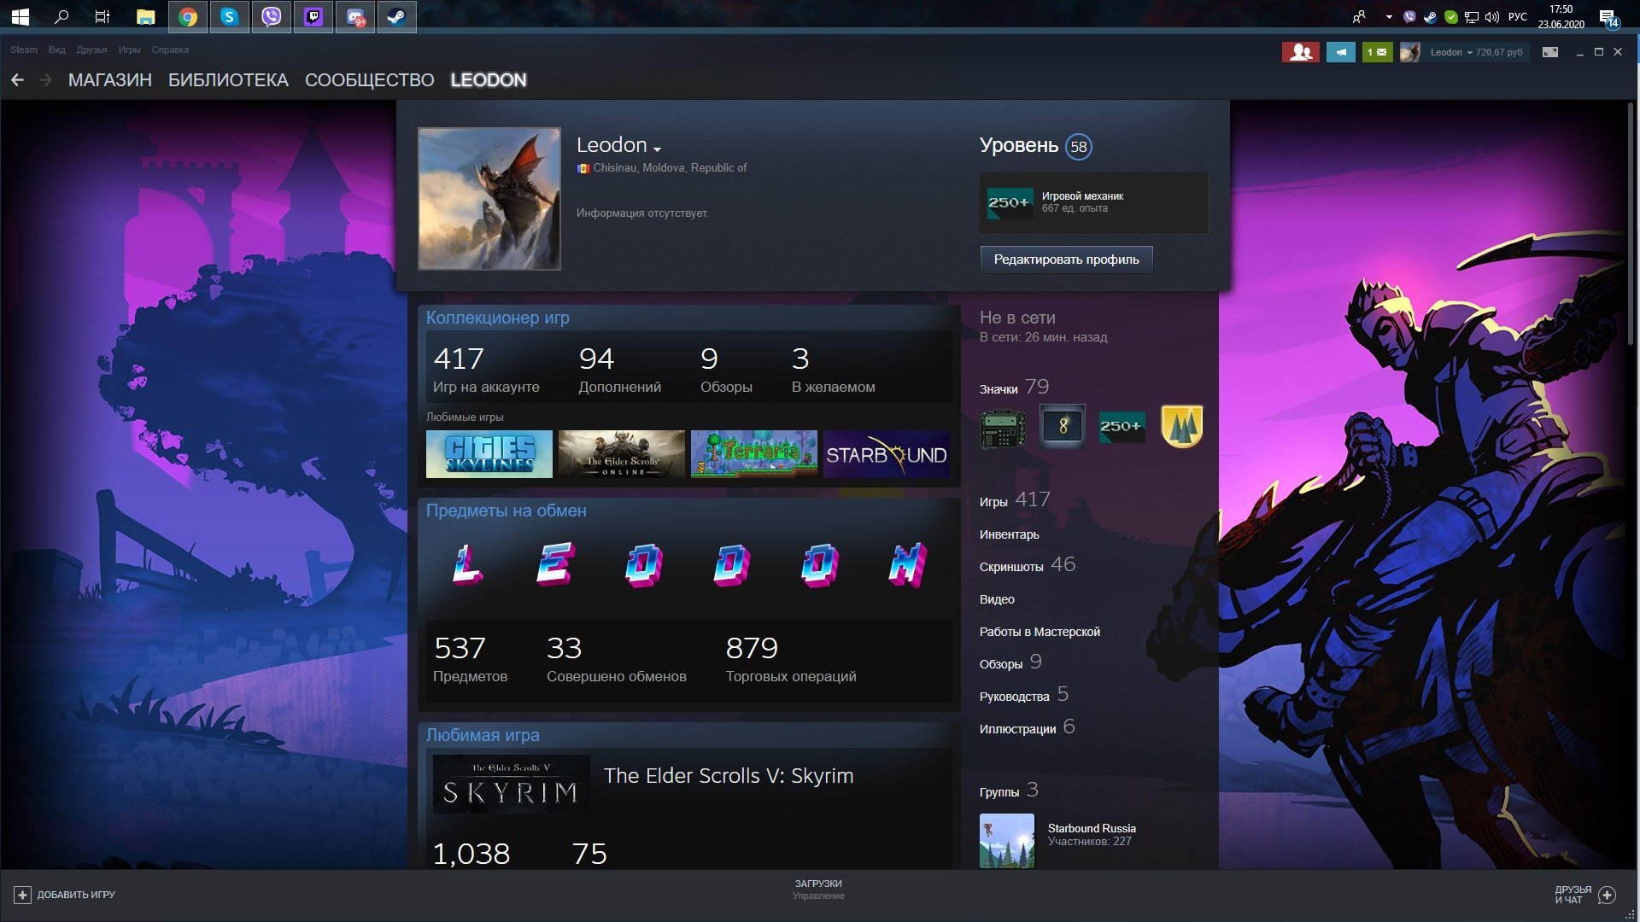Image resolution: width=1640 pixels, height=922 pixels.
Task: Open the Инвентарь link
Action: click(1009, 534)
